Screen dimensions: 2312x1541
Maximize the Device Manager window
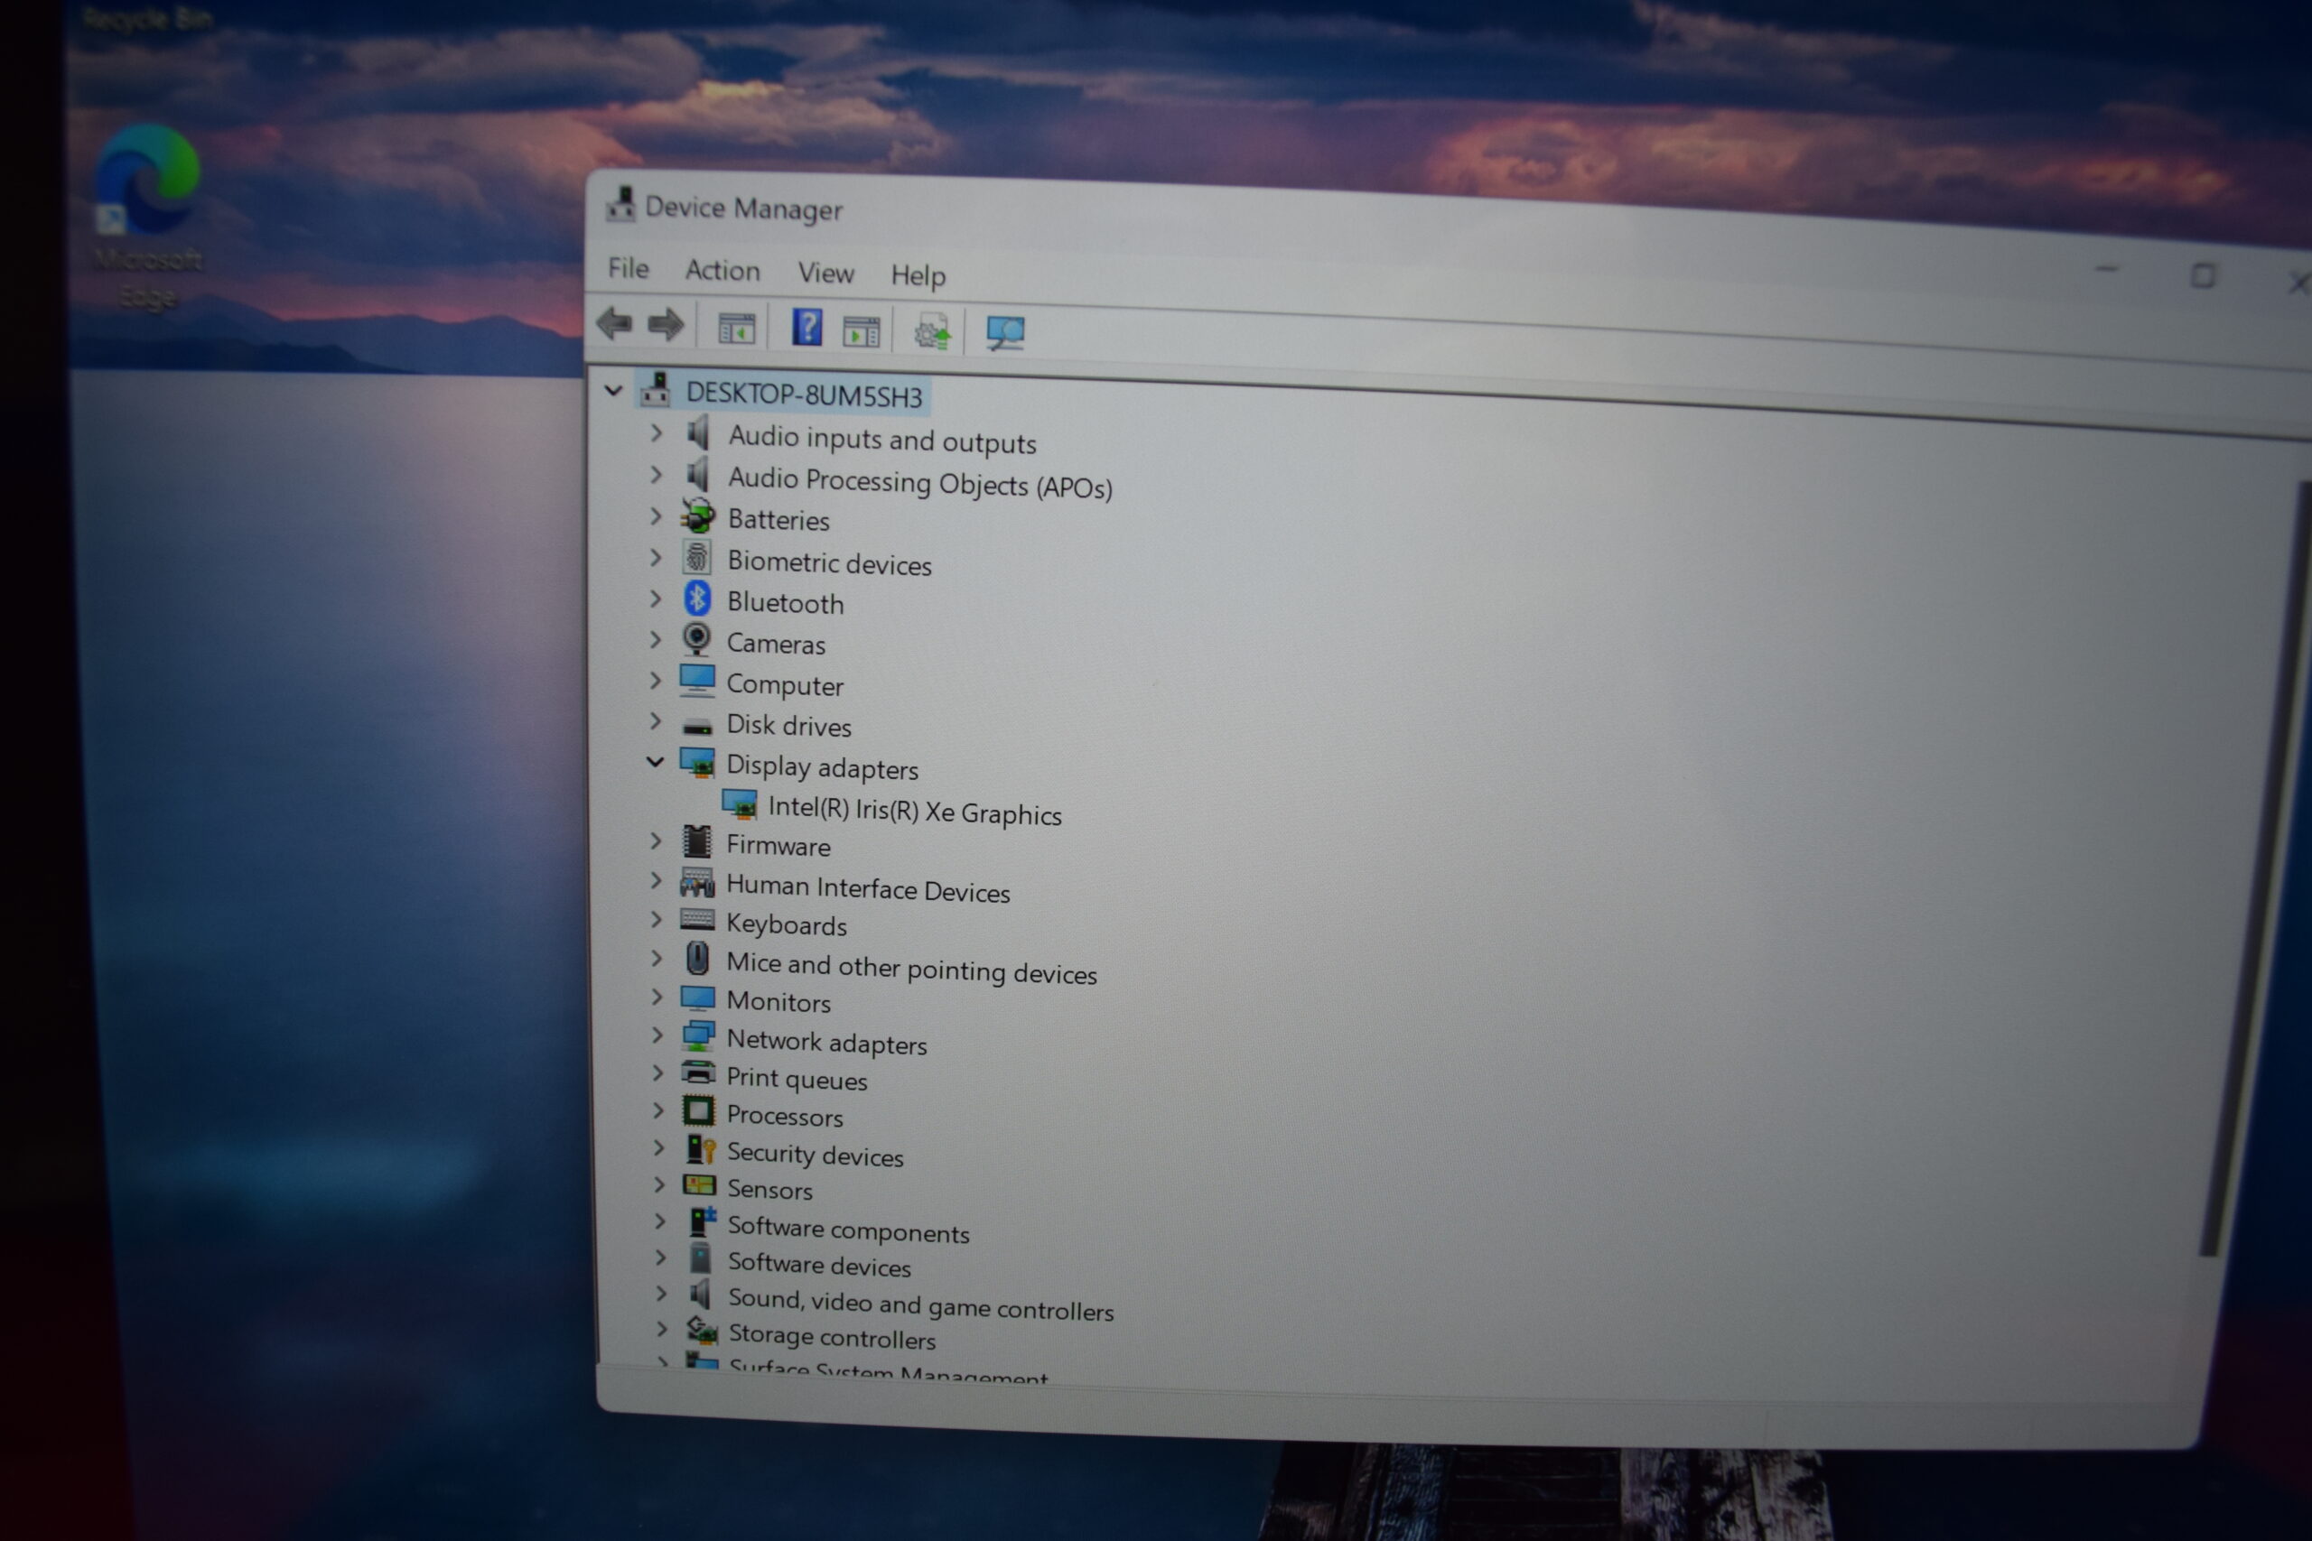click(2202, 276)
